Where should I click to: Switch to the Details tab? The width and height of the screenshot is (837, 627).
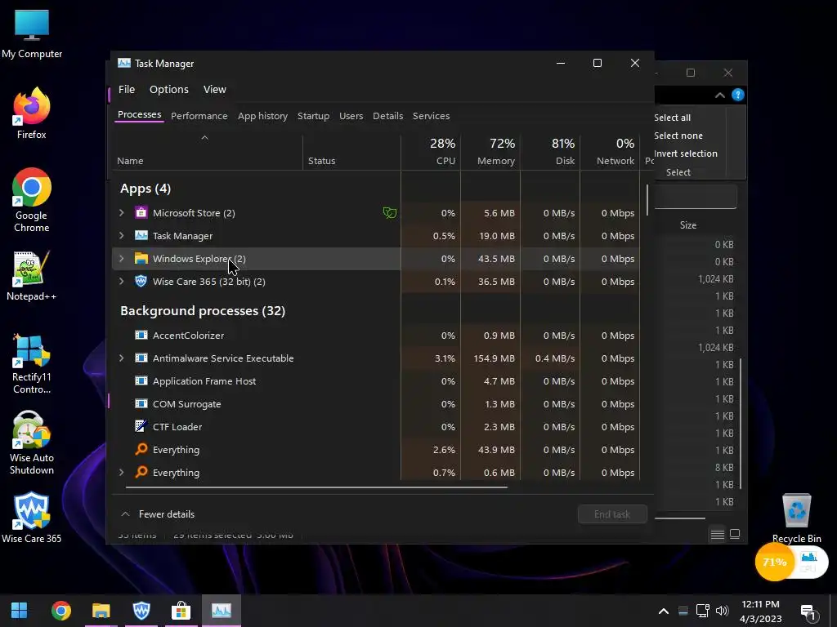(387, 116)
